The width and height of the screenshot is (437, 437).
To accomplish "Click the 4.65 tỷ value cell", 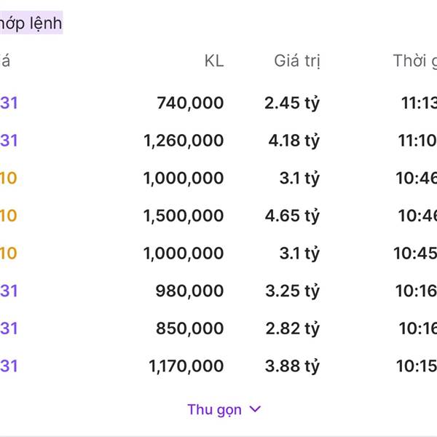I will tap(292, 216).
